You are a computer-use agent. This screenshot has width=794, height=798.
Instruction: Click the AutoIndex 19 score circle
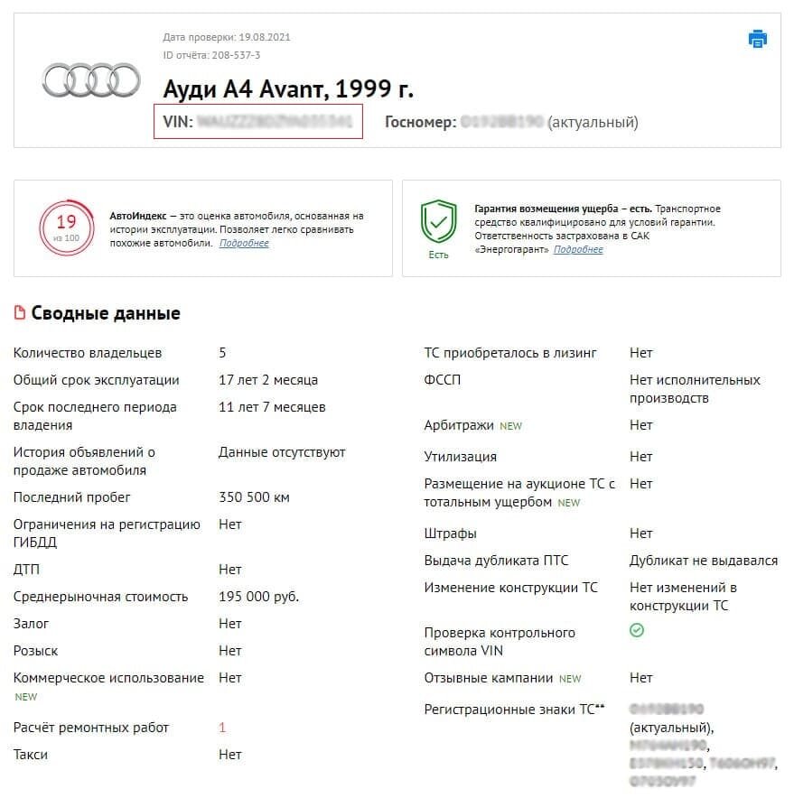coord(66,226)
